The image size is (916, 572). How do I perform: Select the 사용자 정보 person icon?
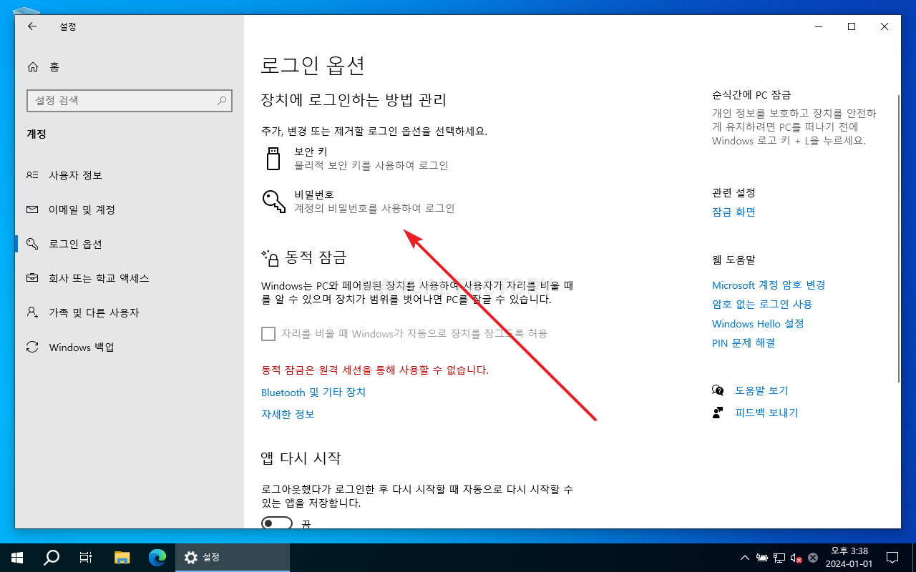point(33,175)
